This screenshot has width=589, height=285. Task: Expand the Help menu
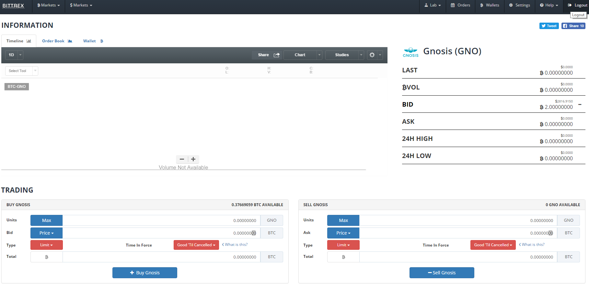point(549,5)
